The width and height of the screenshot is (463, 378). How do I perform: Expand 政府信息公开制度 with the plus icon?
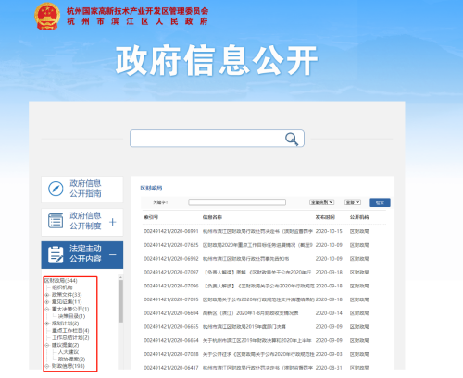click(113, 222)
